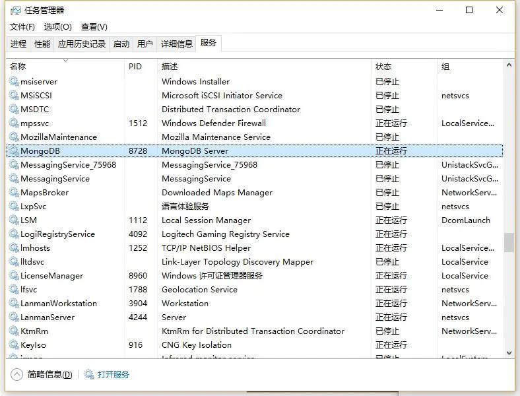This screenshot has width=520, height=396.
Task: Click the DcomLaunch group cell
Action: point(466,220)
